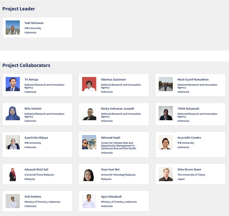Image resolution: width=229 pixels, height=216 pixels.
Task: Click Wita Yulianti's profile picture
Action: 13,113
